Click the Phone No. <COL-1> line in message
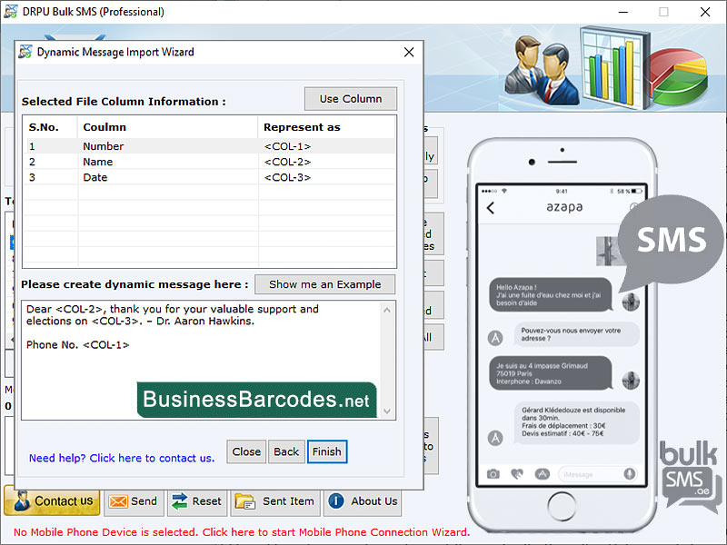Viewport: 727px width, 545px height. click(x=78, y=345)
